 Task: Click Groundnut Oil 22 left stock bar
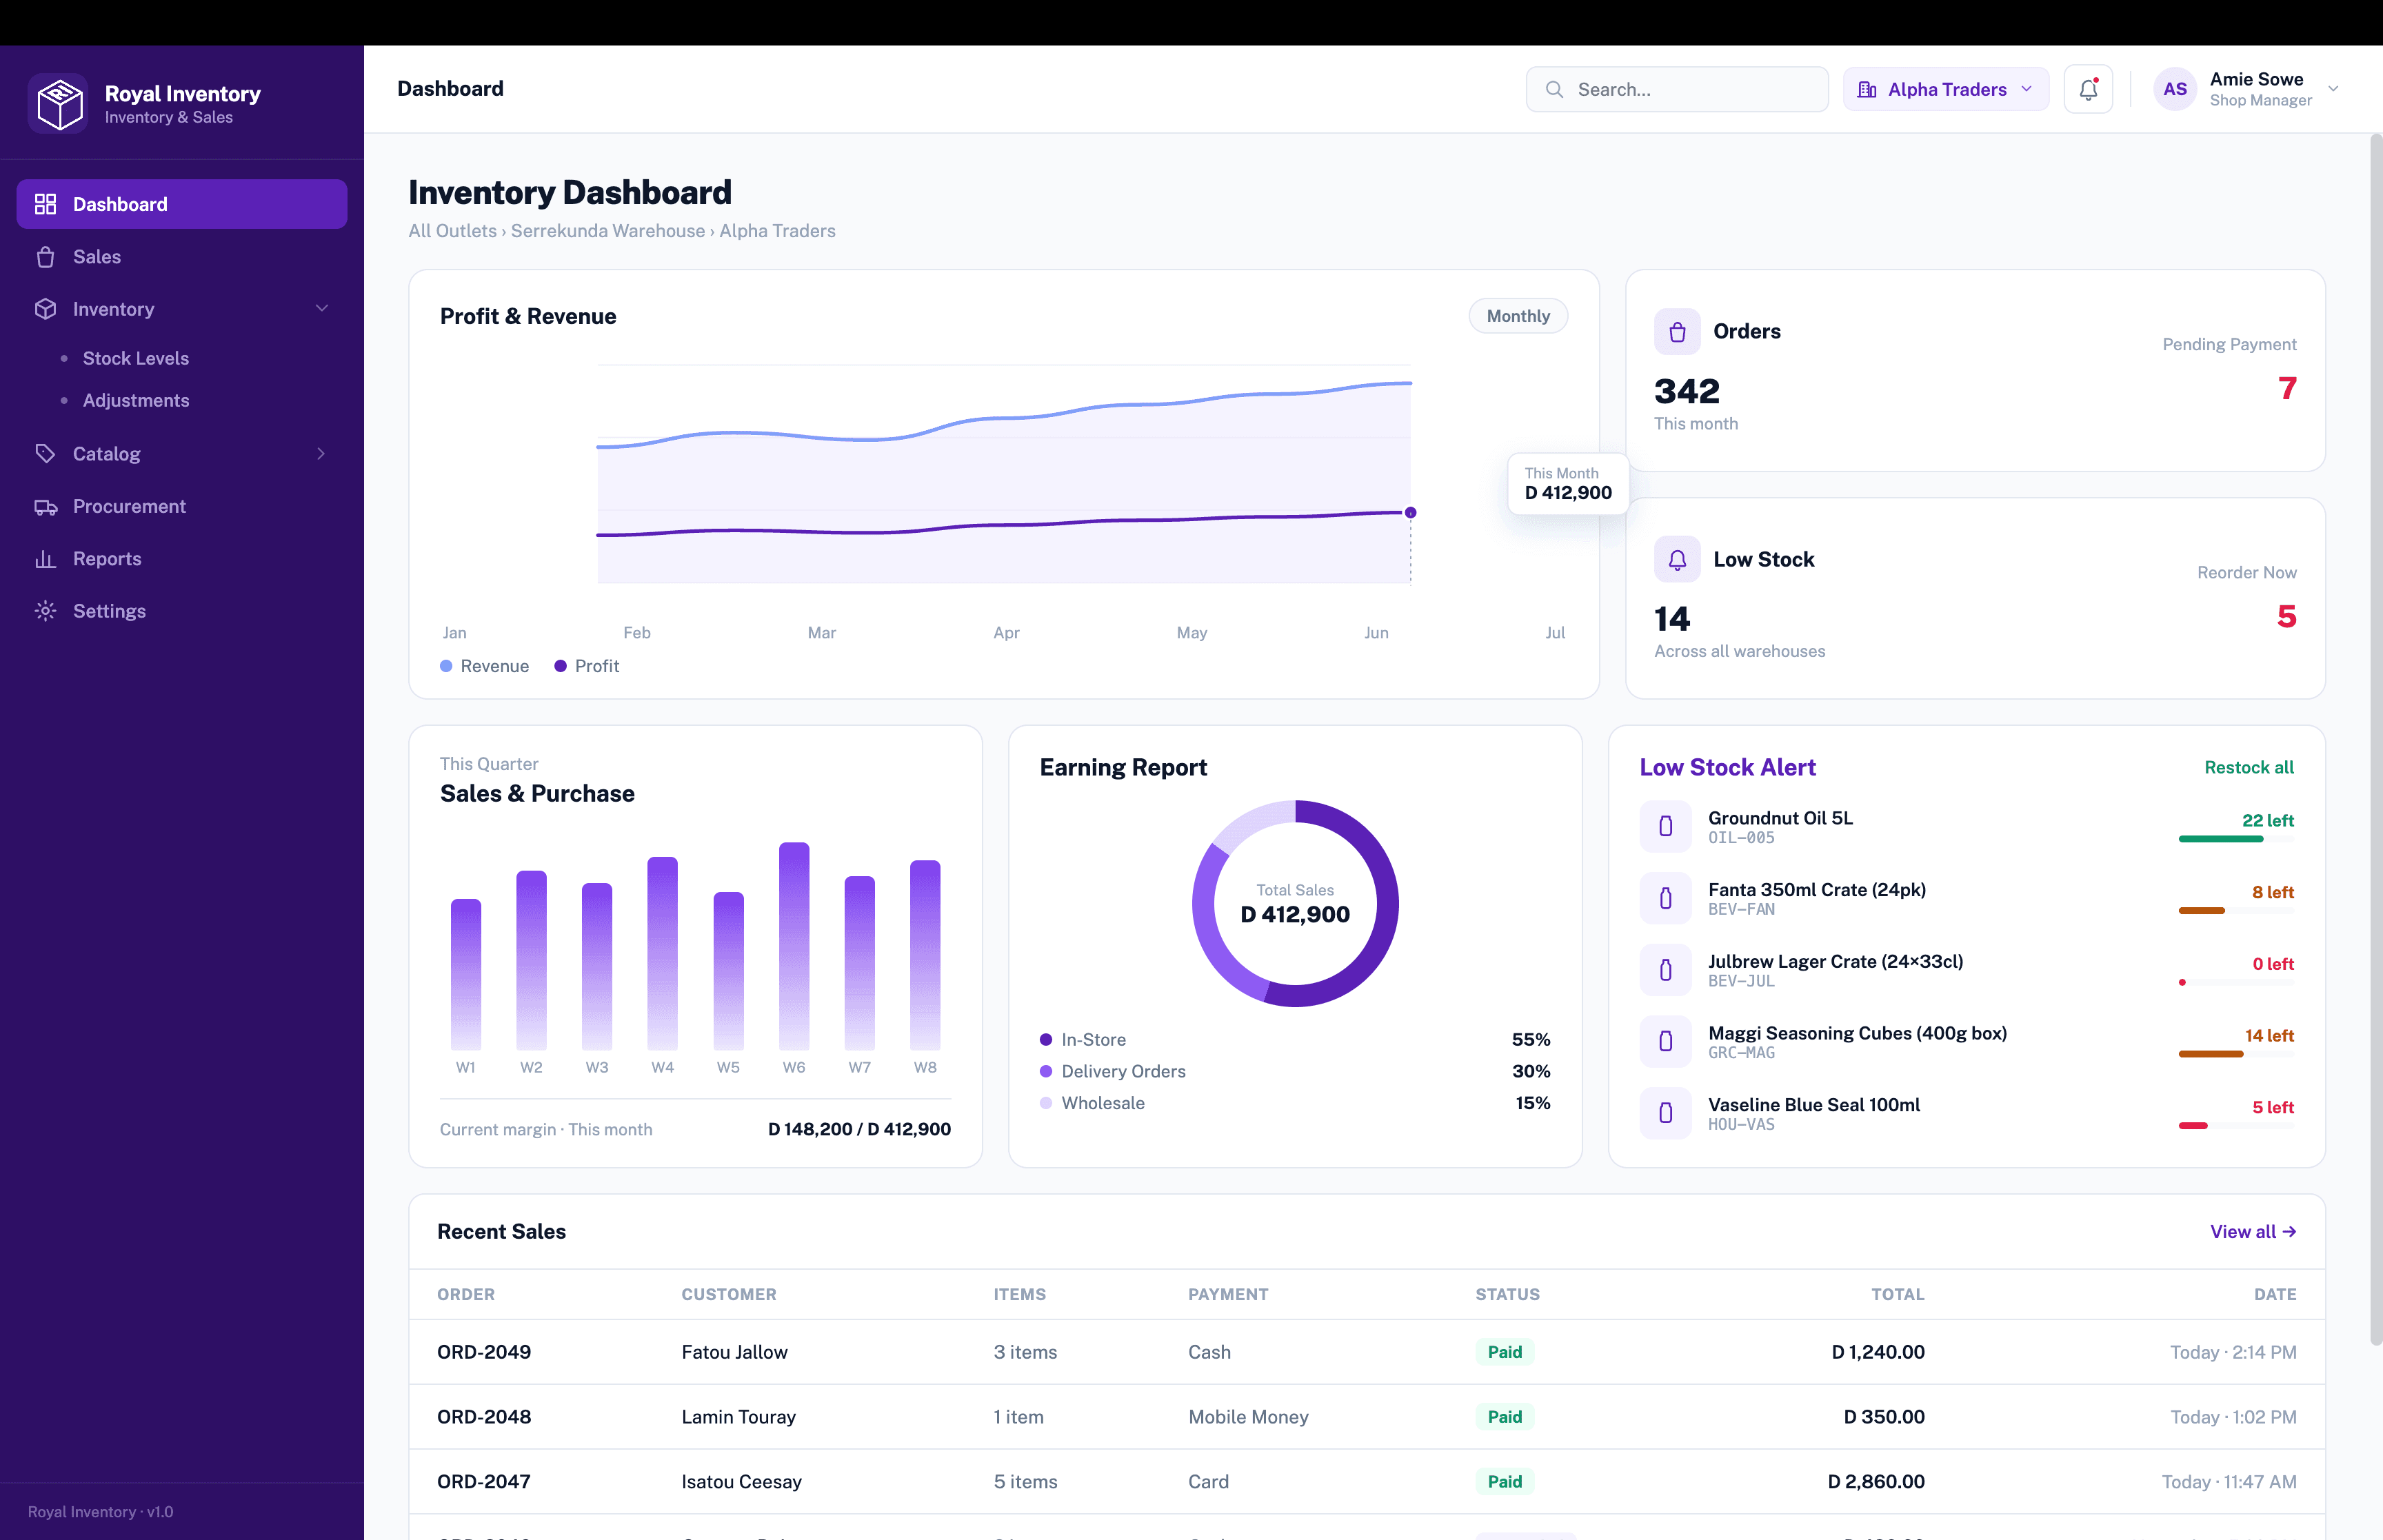pyautogui.click(x=2236, y=839)
